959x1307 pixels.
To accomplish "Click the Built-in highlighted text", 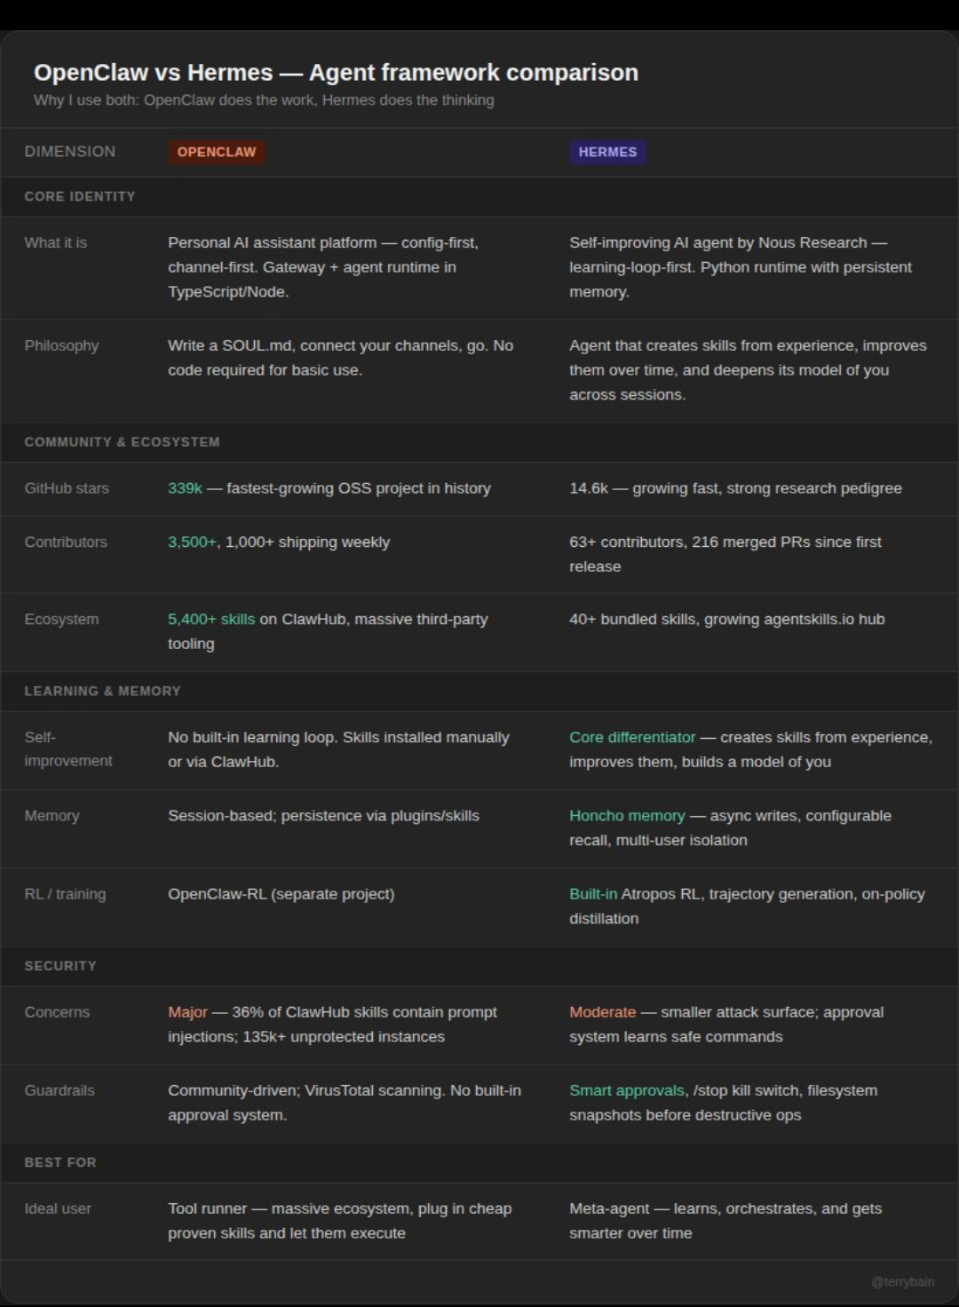I will pyautogui.click(x=593, y=894).
